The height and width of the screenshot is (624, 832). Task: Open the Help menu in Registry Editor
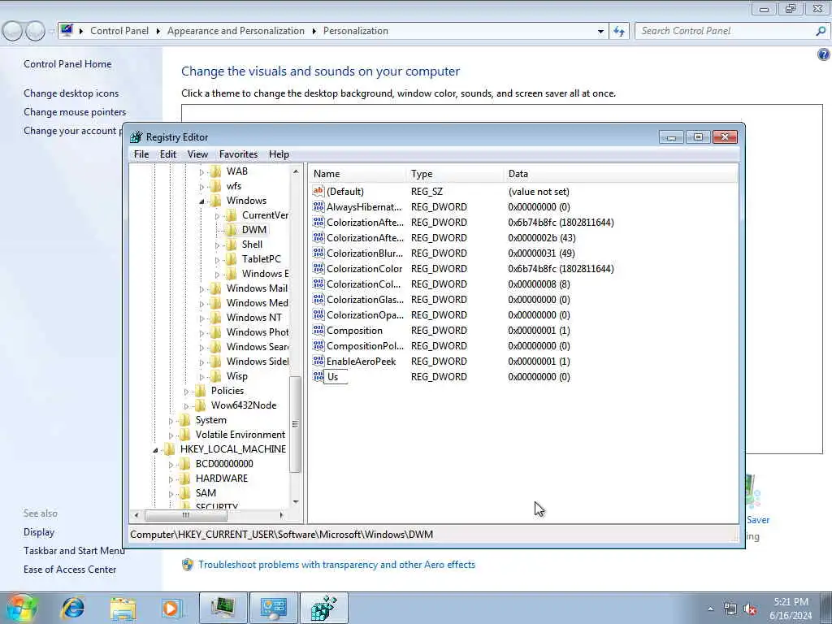[279, 154]
